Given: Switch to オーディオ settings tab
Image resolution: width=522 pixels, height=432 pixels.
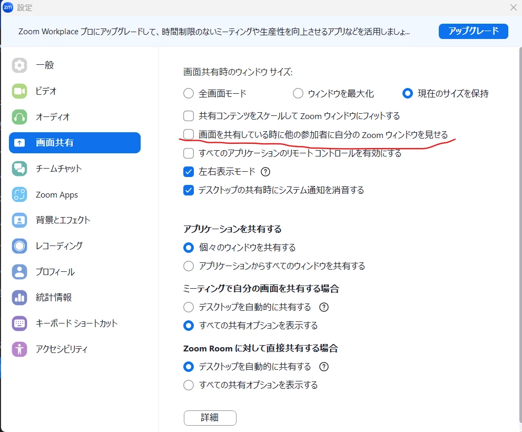Looking at the screenshot, I should click(75, 117).
